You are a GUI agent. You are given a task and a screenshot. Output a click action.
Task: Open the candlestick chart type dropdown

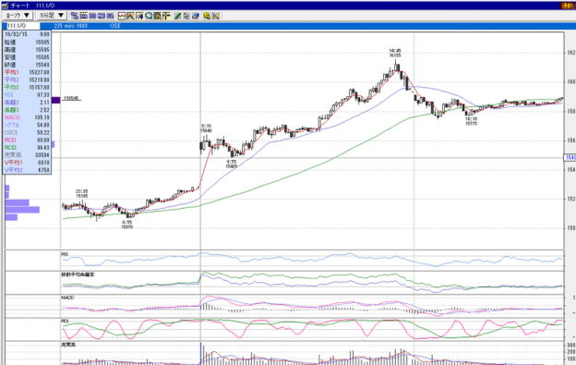pyautogui.click(x=18, y=16)
